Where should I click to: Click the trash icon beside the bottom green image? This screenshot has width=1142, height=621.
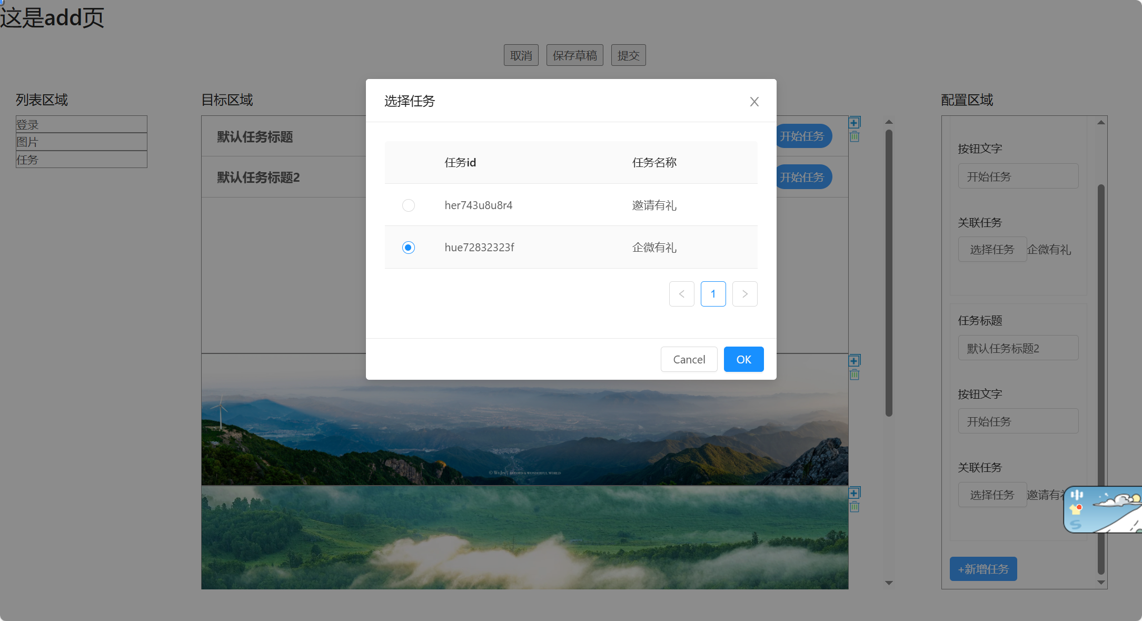(x=855, y=507)
